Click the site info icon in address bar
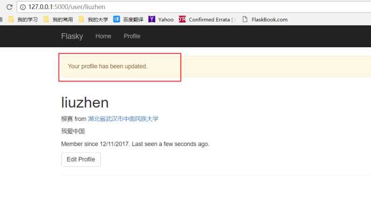The width and height of the screenshot is (371, 212). 23,7
